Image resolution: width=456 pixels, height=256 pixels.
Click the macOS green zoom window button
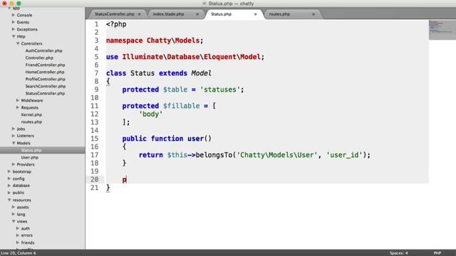[19, 3]
